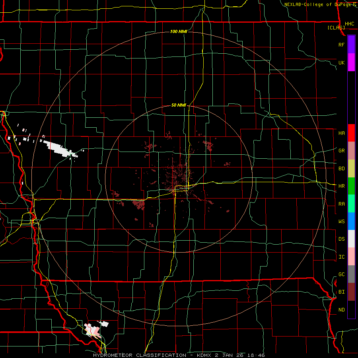Click the ND legend label

pyautogui.click(x=342, y=310)
